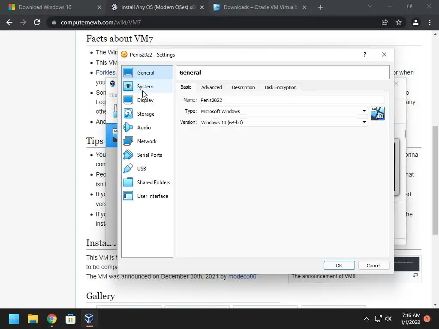Cancel the Settings dialog
Viewport: 439px width, 329px height.
click(373, 266)
